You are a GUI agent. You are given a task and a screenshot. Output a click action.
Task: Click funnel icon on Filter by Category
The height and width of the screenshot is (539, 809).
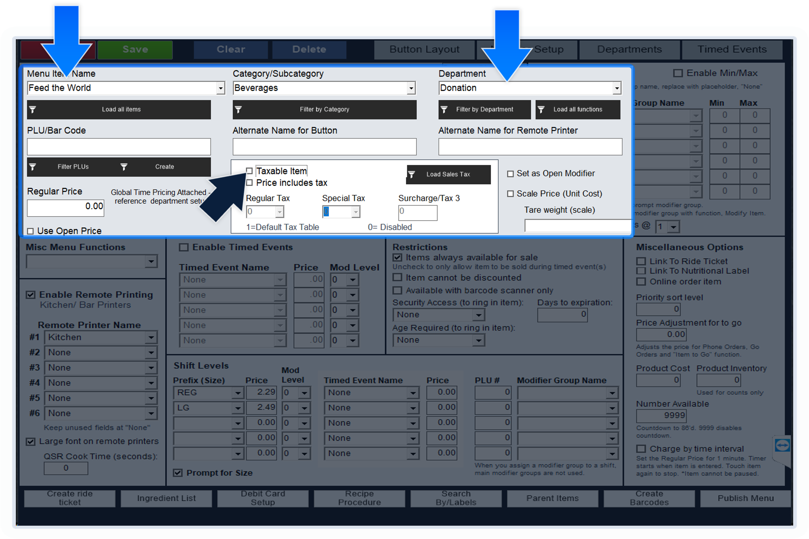(x=238, y=109)
